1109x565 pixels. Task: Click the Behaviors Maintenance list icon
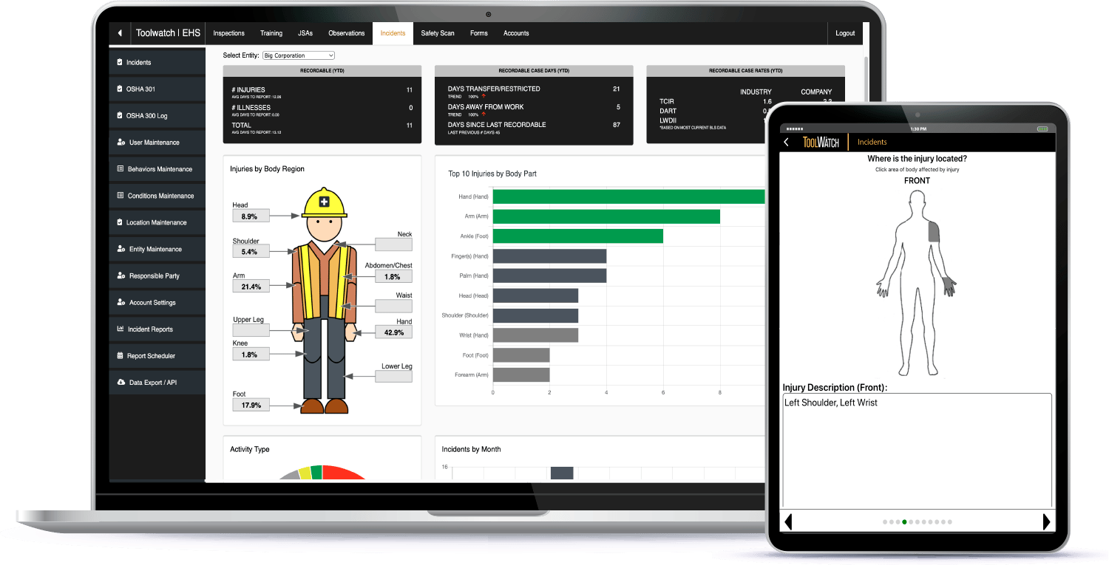coord(121,169)
